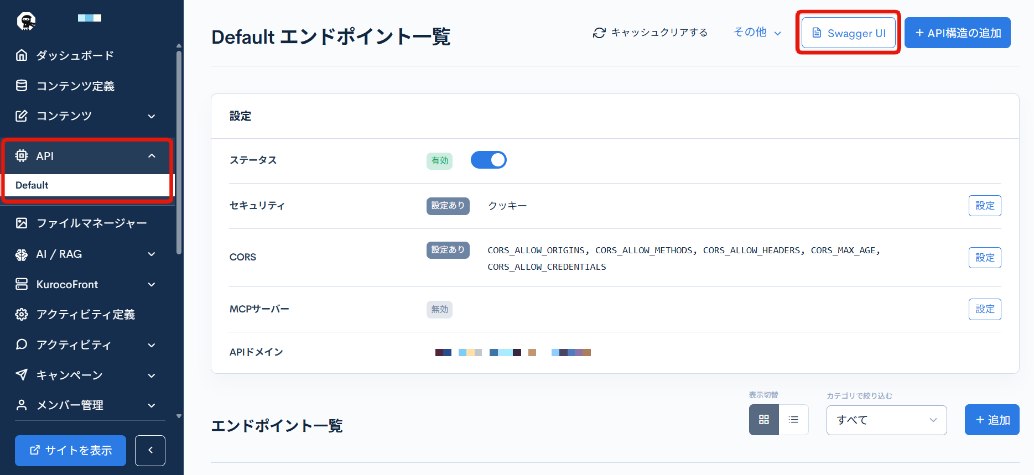The image size is (1034, 475).
Task: Expand the キャンペーン chevron
Action: 152,375
